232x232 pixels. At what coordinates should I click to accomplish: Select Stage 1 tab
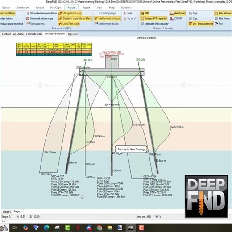coord(17,211)
